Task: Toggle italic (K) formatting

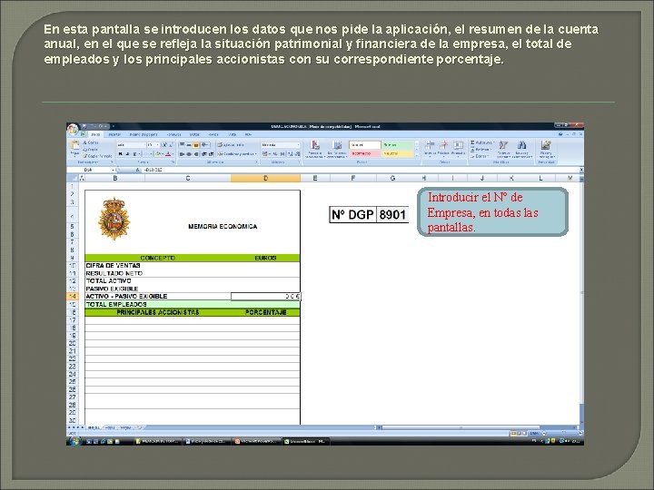Action: pos(128,153)
